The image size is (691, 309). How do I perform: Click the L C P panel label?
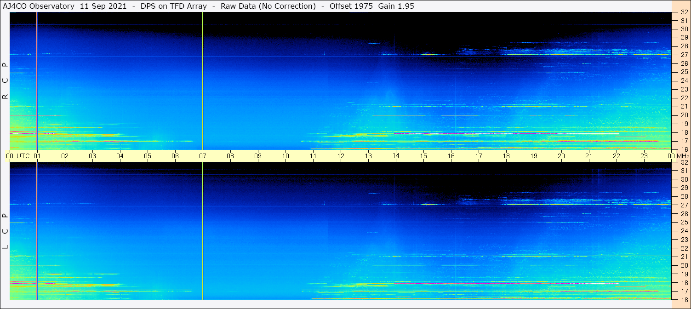point(5,231)
